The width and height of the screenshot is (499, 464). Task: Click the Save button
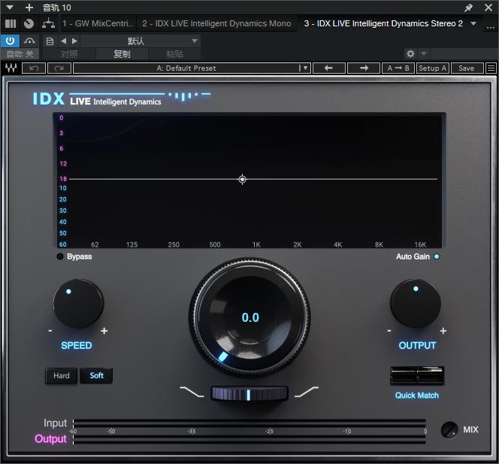[467, 68]
